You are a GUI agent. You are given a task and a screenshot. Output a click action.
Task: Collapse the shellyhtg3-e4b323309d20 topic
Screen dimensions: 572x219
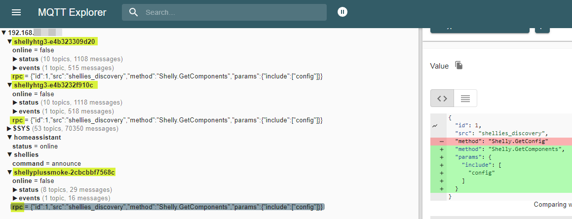tap(9, 41)
